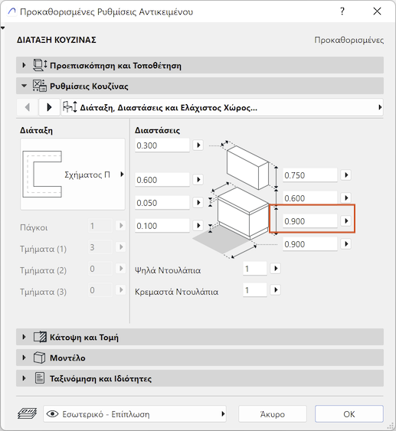
Task: Edit the highlighted 0.900 height field
Action: (310, 221)
